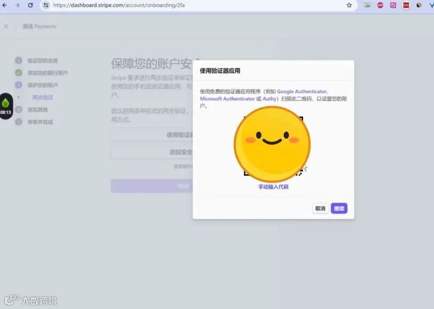The image size is (434, 309).
Task: Open the red circular browser extension
Action: point(379,5)
